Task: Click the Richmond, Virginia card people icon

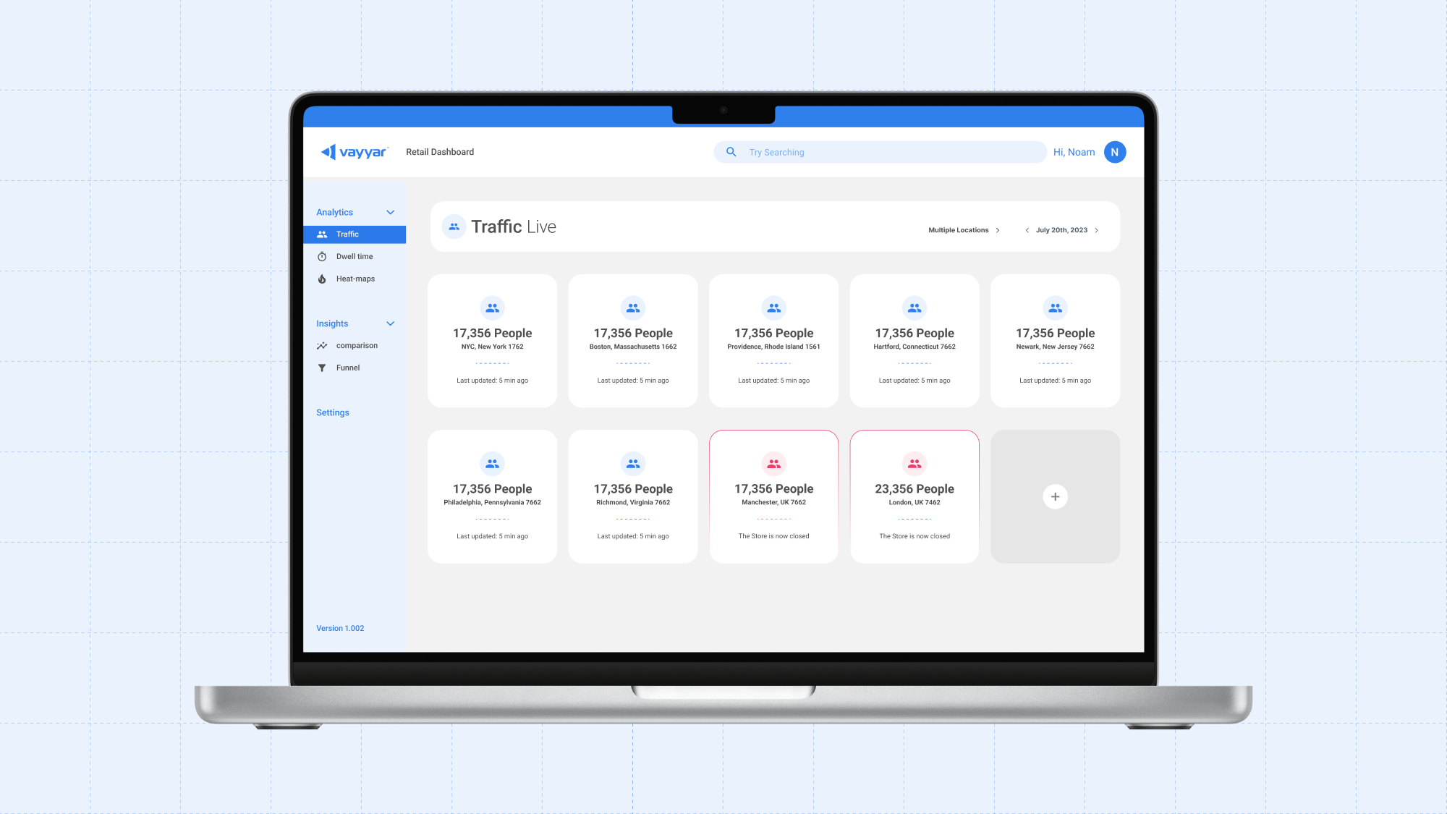Action: [x=633, y=463]
